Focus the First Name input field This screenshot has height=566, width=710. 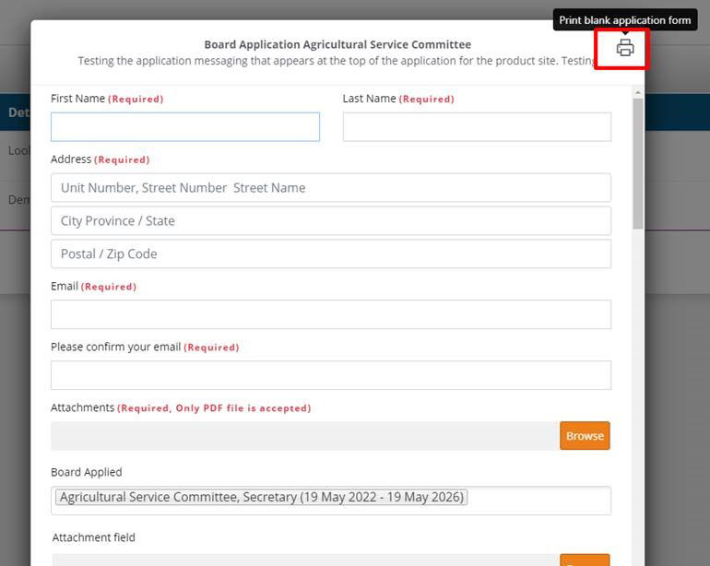point(185,127)
